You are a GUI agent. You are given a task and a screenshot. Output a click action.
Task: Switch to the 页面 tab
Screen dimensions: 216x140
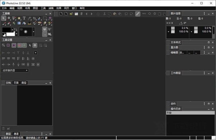(x=16, y=83)
